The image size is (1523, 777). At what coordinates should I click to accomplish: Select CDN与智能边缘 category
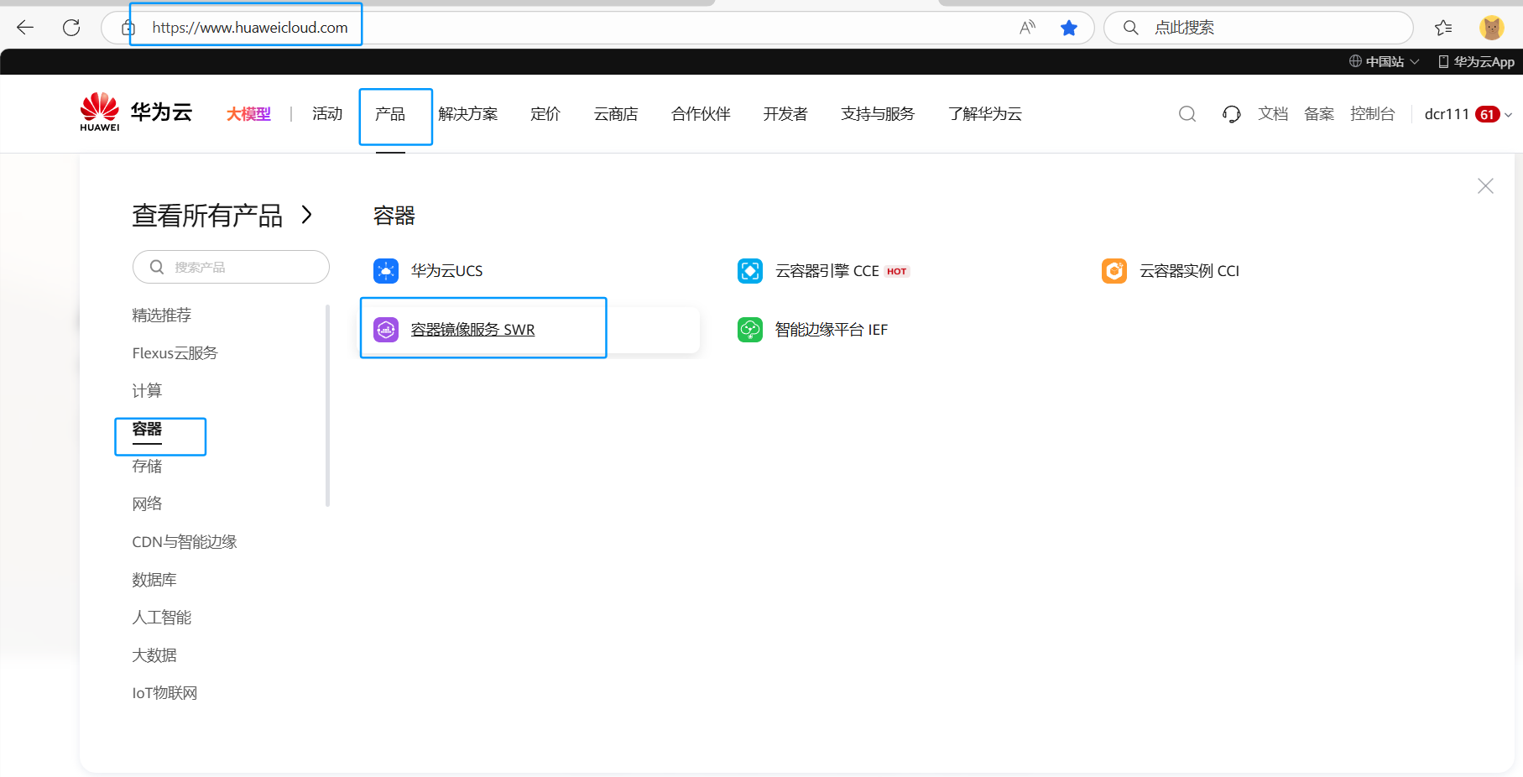point(185,542)
